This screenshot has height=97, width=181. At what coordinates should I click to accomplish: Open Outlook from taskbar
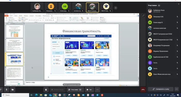pos(50,95)
